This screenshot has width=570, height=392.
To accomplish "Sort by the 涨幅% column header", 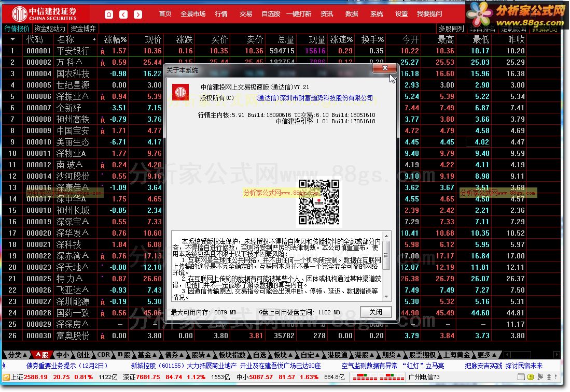I will [x=115, y=39].
